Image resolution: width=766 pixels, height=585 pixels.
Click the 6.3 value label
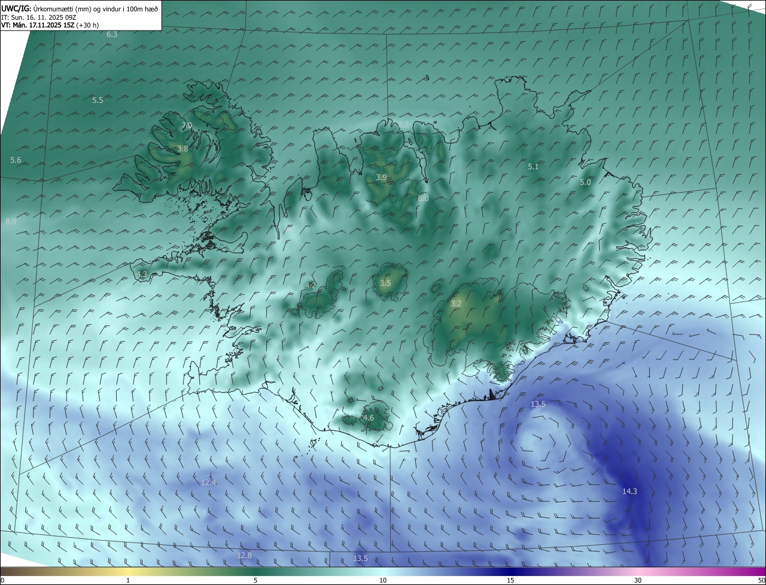click(112, 35)
